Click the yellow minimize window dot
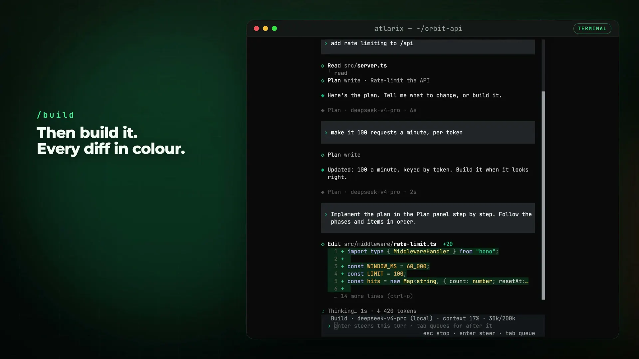The image size is (639, 359). (x=265, y=29)
